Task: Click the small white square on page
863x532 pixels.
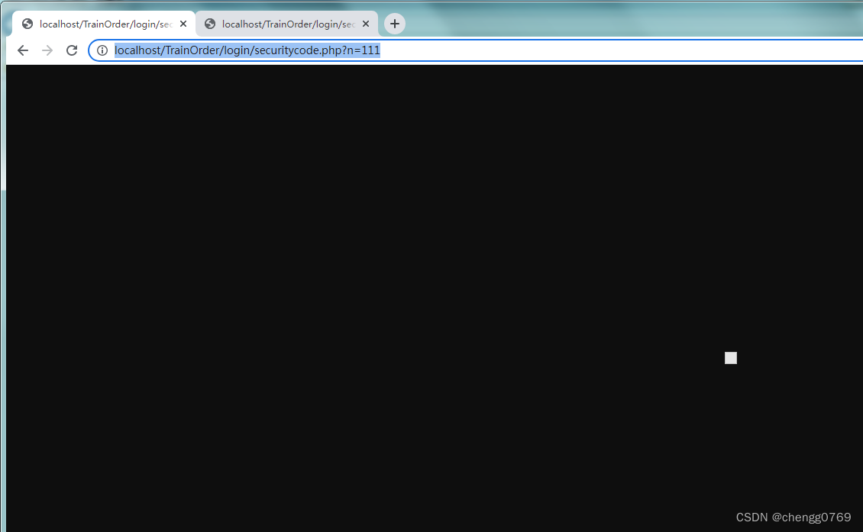Action: 731,358
